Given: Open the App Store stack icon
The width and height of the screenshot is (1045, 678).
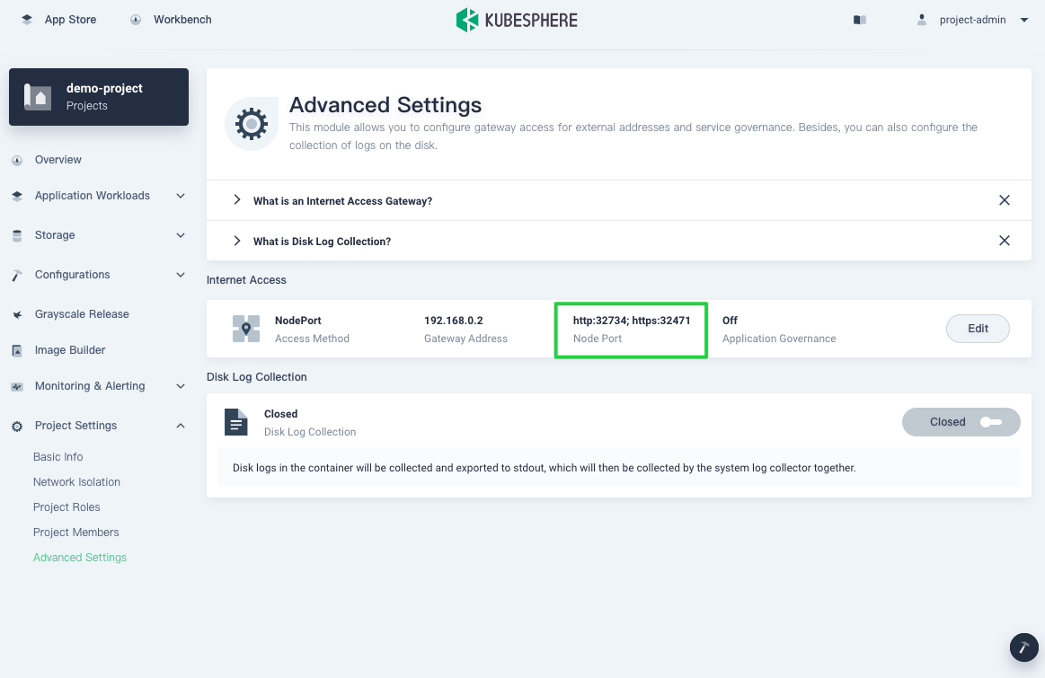Looking at the screenshot, I should click(x=27, y=20).
